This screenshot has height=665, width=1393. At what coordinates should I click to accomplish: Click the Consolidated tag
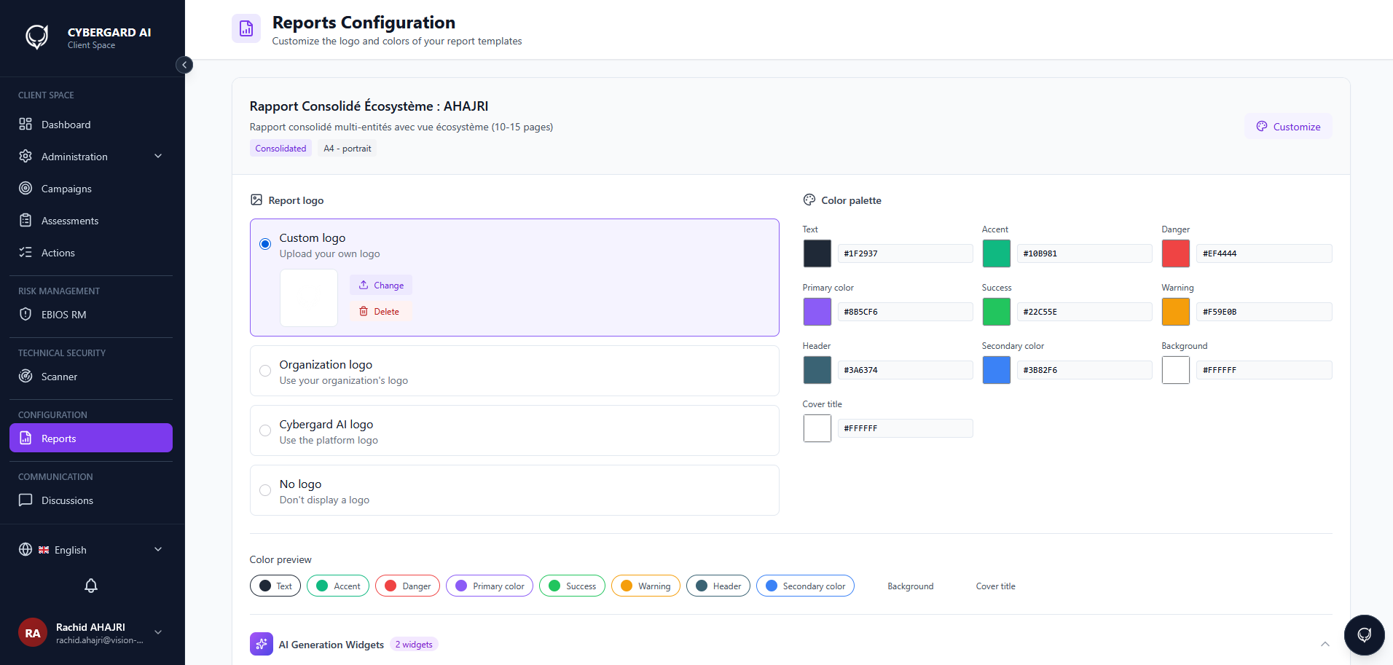(x=280, y=148)
